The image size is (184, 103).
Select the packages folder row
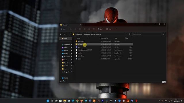[104, 44]
